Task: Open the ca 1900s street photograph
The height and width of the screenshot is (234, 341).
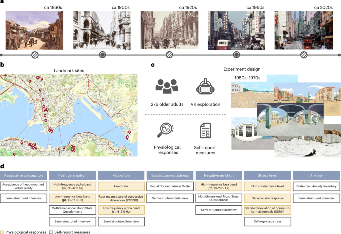Action: point(102,31)
